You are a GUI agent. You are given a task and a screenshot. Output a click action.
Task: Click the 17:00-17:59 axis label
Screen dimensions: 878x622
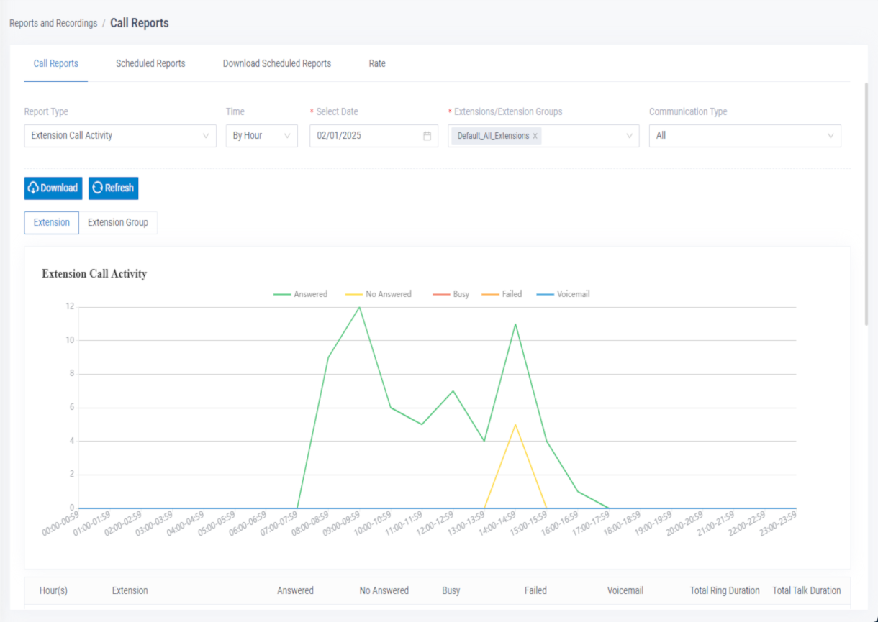[x=592, y=524]
